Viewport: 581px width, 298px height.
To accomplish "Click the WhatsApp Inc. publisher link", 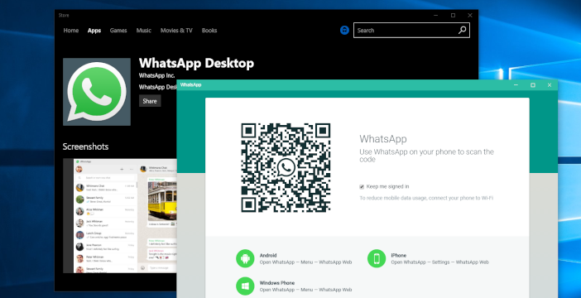I will pos(156,75).
